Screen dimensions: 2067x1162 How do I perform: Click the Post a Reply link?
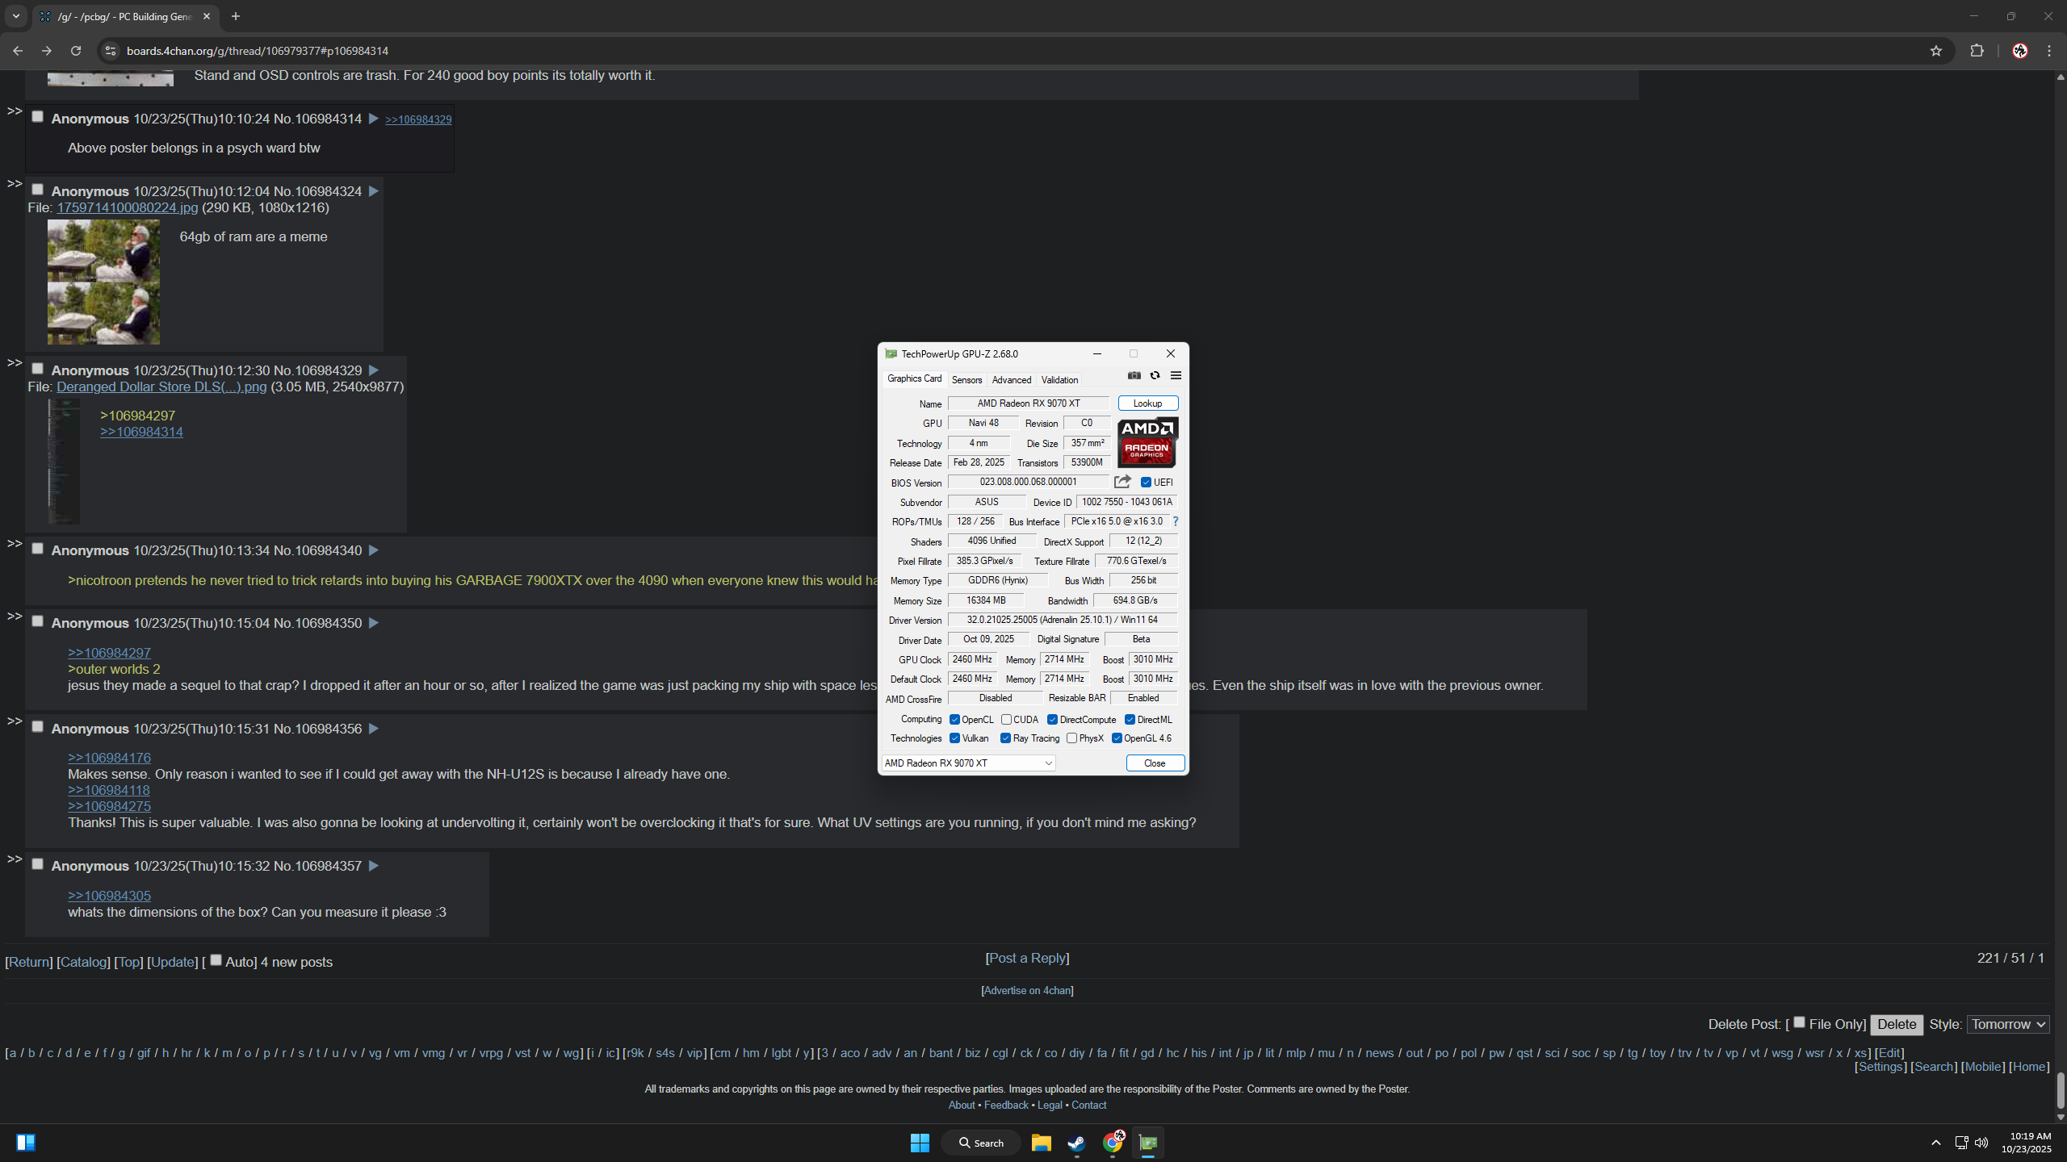point(1027,958)
